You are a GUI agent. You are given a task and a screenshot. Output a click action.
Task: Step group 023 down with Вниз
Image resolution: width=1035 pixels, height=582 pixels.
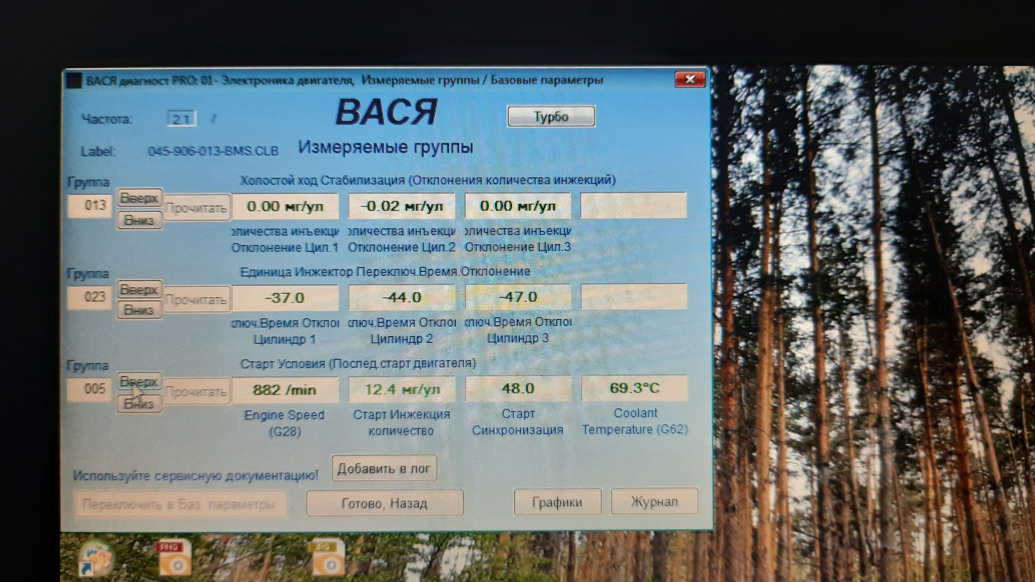pyautogui.click(x=139, y=310)
